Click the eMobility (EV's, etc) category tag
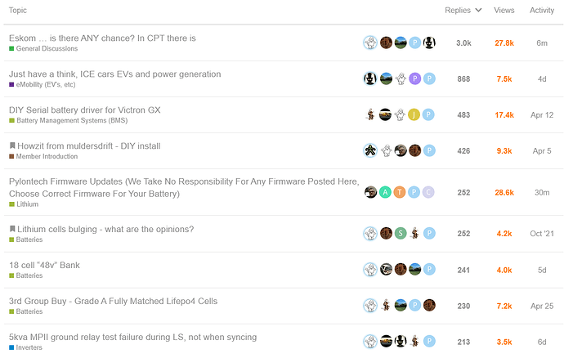 43,84
